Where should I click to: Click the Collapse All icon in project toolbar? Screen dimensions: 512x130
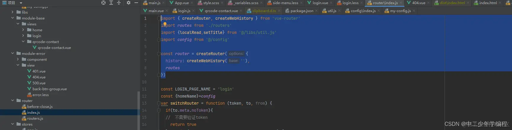pyautogui.click(x=119, y=3)
